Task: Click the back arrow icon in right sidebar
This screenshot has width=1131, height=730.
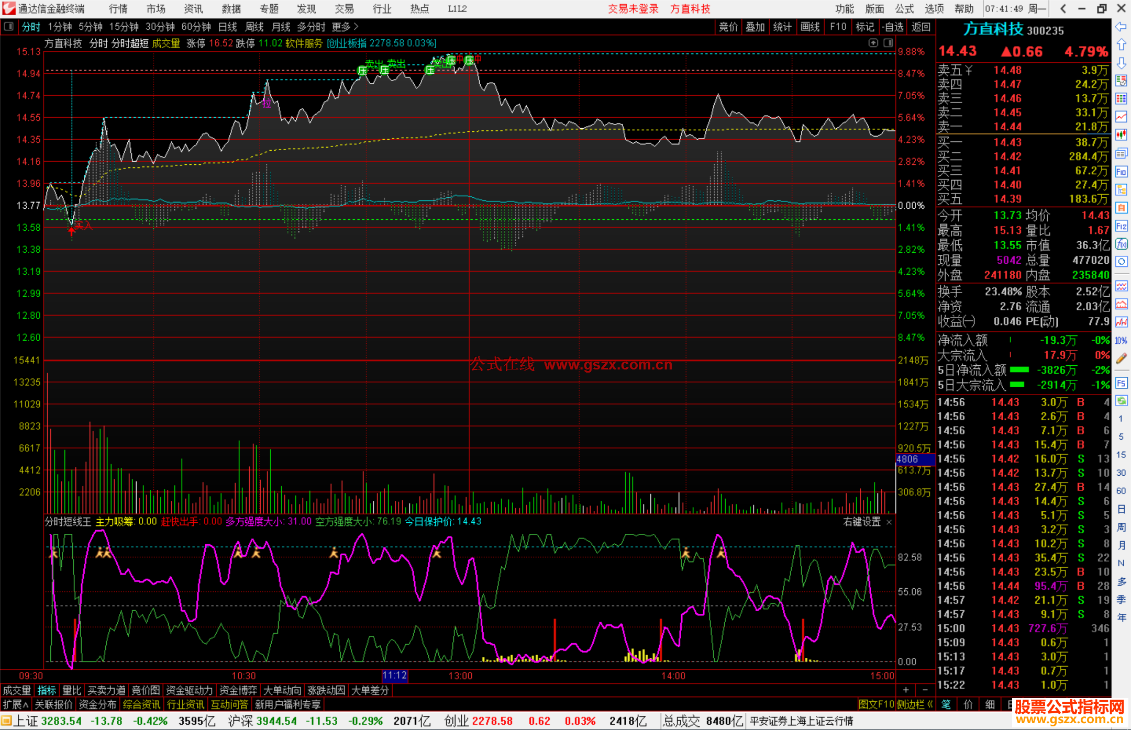Action: pyautogui.click(x=1121, y=27)
